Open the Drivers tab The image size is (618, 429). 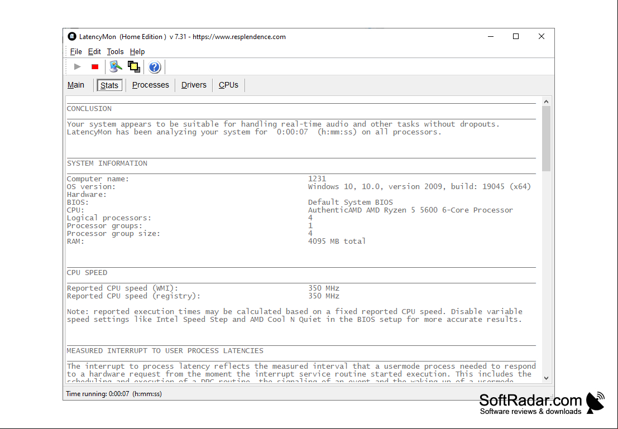pos(194,85)
